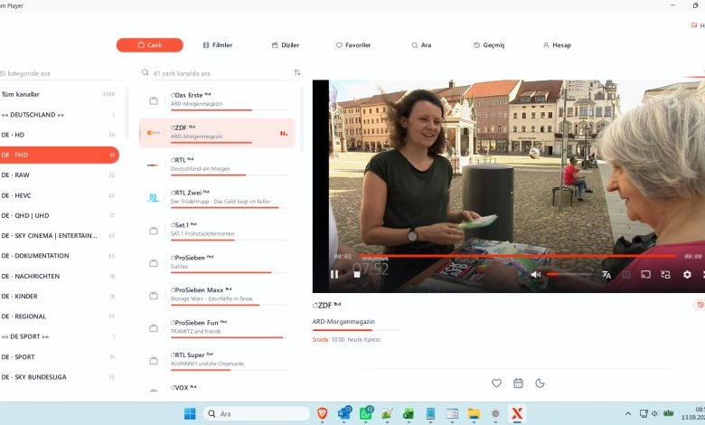The height and width of the screenshot is (425, 705).
Task: Select the DE · HEVC category
Action: point(59,195)
